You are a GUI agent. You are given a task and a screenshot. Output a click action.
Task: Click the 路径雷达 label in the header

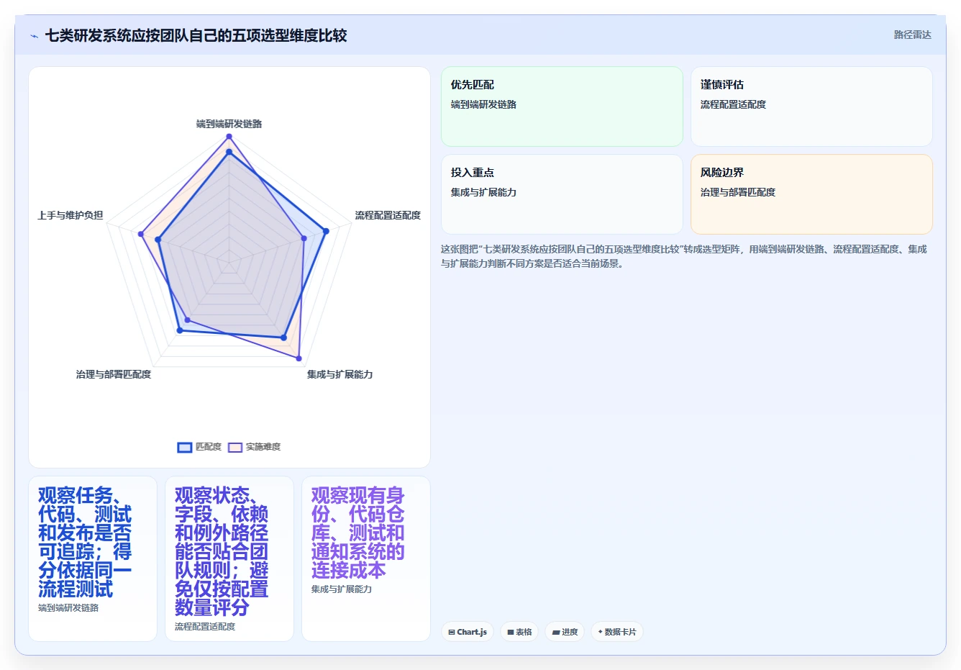click(x=912, y=35)
